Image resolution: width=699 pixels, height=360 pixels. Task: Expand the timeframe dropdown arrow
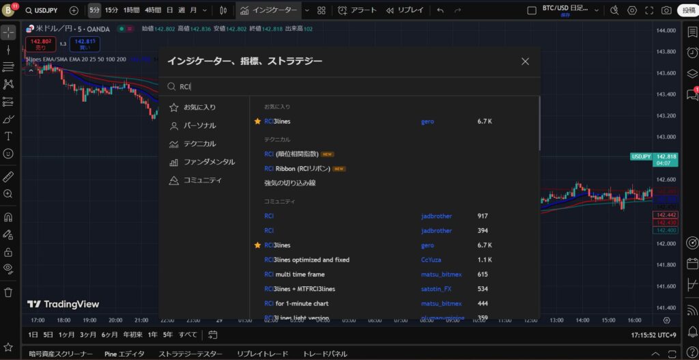coord(205,10)
